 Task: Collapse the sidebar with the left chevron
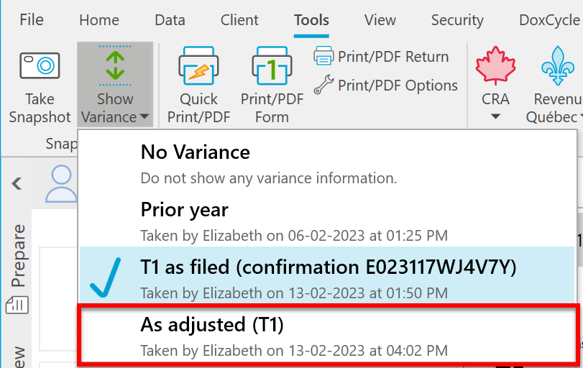17,183
